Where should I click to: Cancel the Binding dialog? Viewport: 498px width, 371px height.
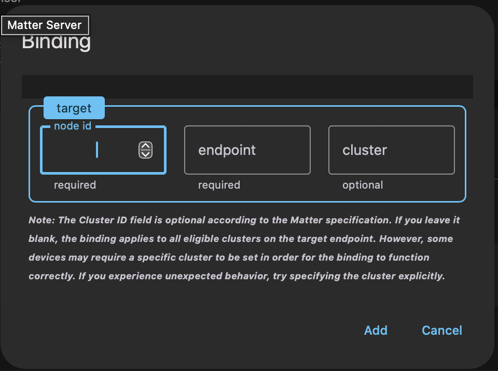(441, 331)
